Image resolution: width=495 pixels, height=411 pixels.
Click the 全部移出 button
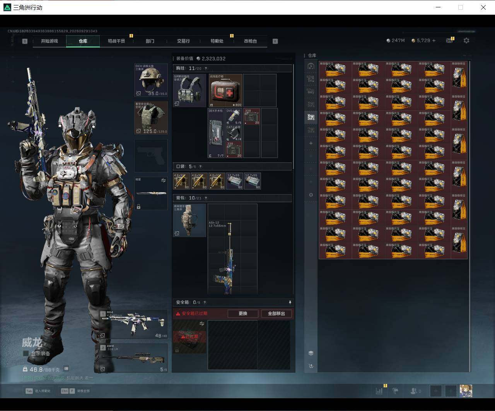277,314
